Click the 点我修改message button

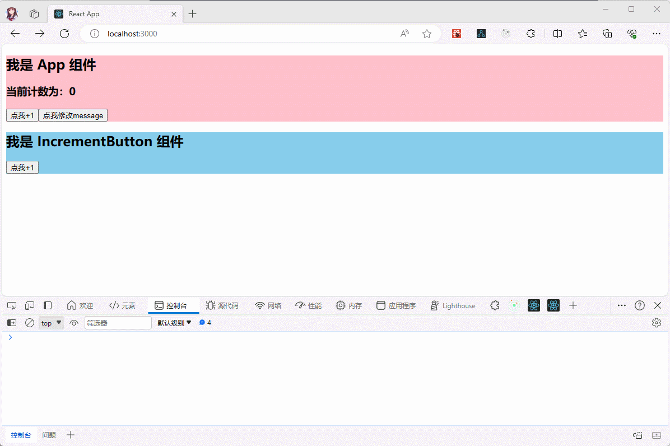pos(73,115)
